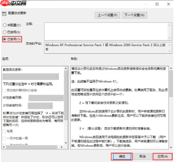Toggle the 一月中的第一周 checkbox

4,138
